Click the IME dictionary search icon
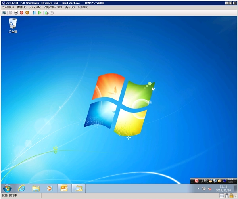Viewport: 238px width, 199px height. pyautogui.click(x=215, y=181)
